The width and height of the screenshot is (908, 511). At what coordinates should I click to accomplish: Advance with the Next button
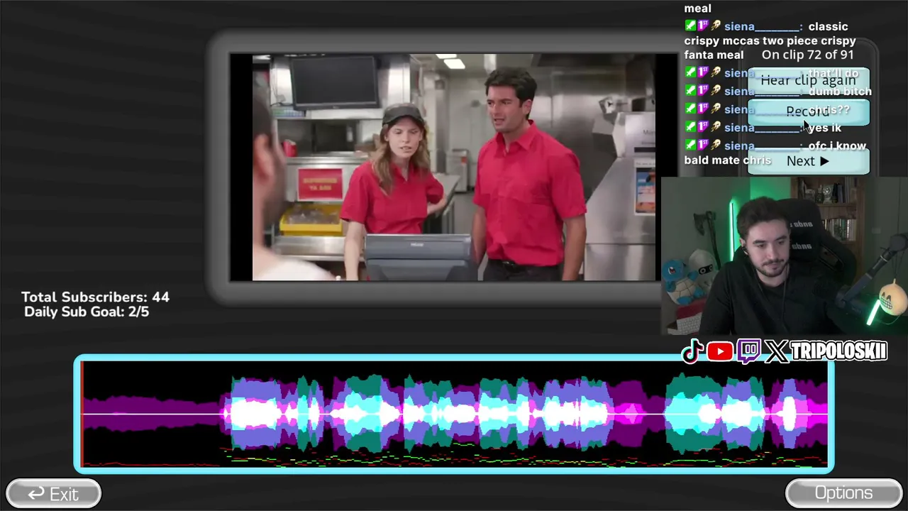809,161
